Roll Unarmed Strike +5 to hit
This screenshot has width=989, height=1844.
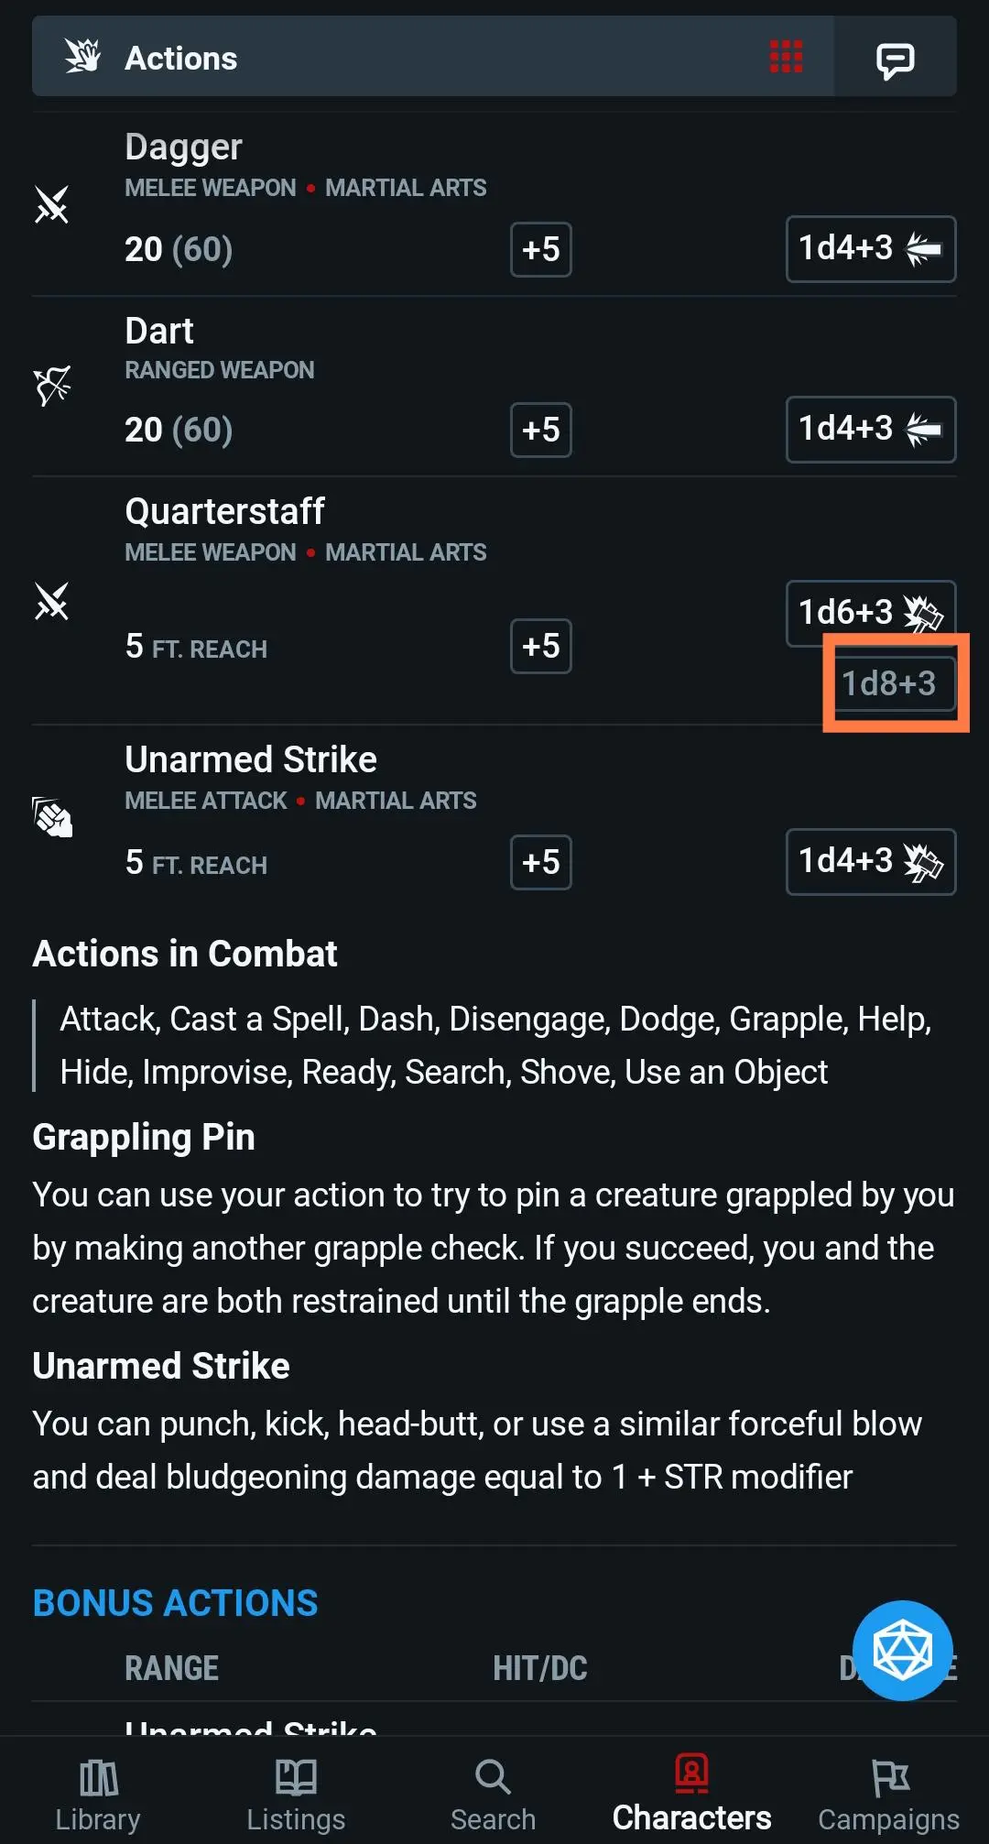pyautogui.click(x=540, y=862)
